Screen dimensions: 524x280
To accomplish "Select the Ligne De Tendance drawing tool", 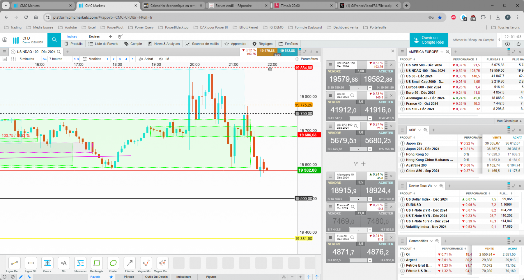I will pyautogui.click(x=14, y=263).
